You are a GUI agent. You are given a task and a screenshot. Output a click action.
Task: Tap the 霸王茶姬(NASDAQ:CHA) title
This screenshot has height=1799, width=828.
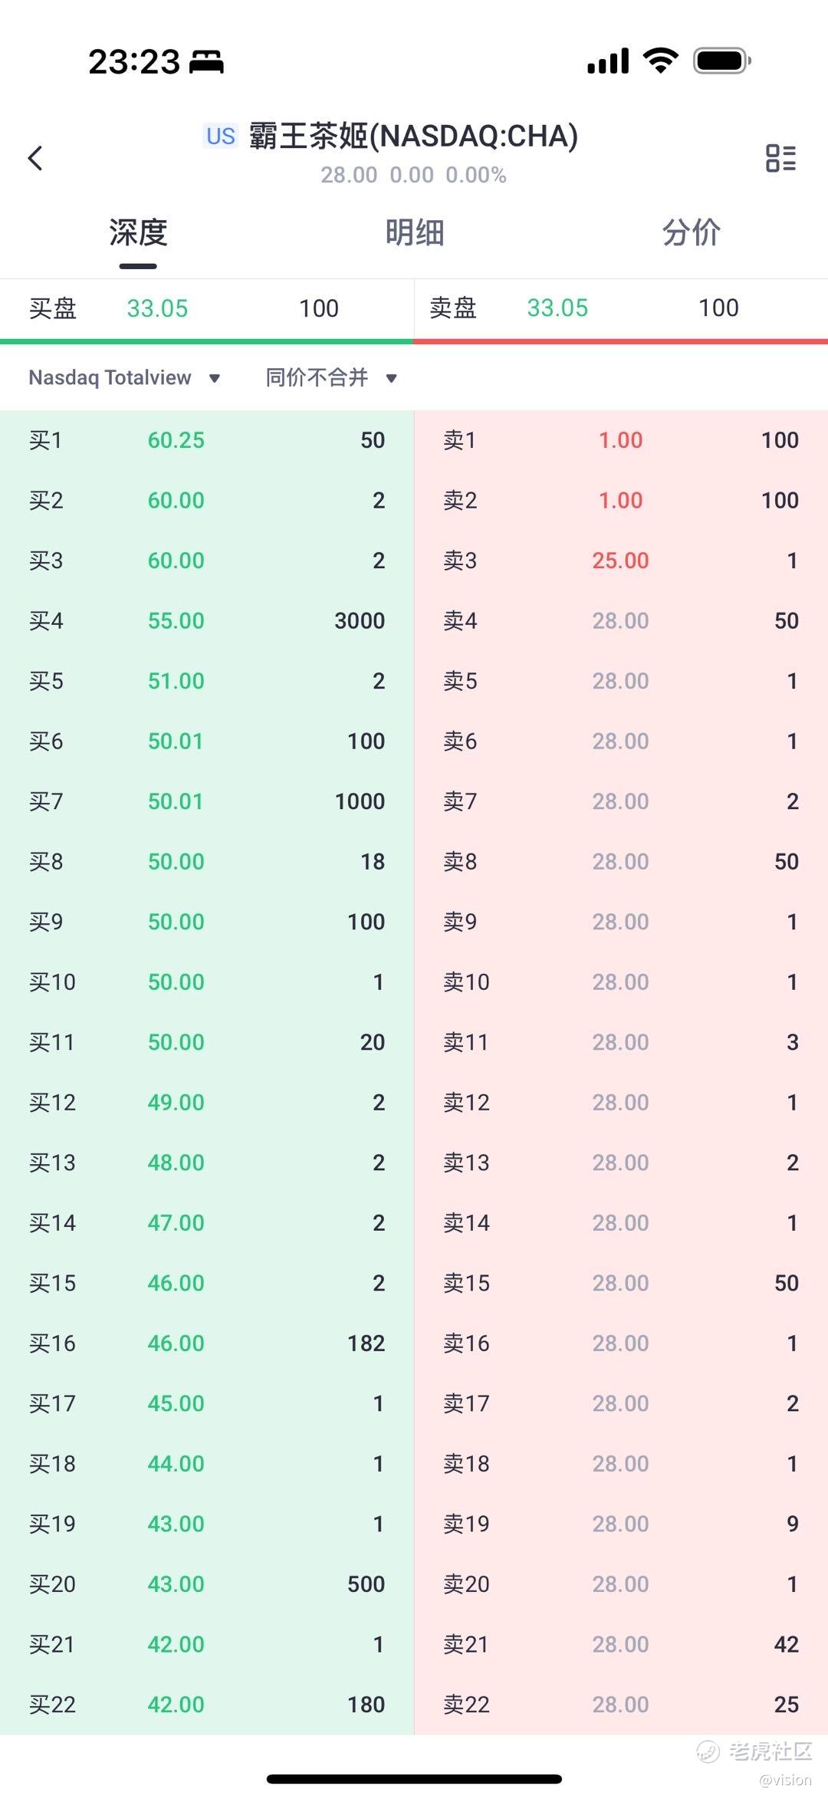point(412,136)
